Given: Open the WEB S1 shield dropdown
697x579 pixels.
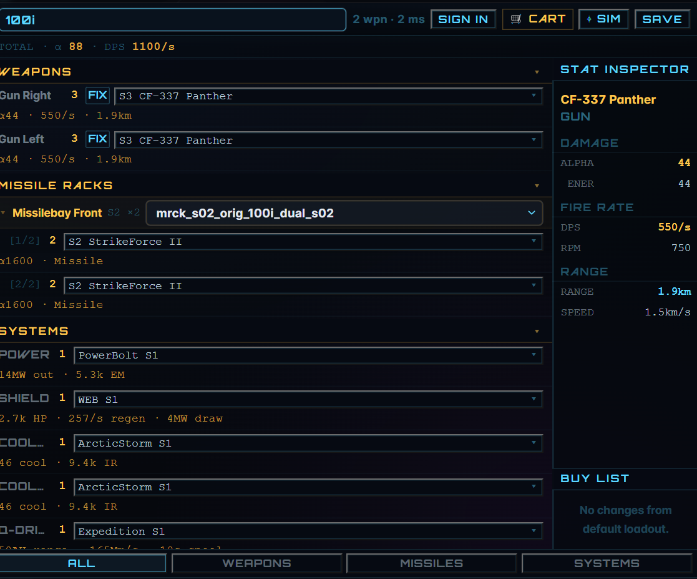Looking at the screenshot, I should 308,400.
